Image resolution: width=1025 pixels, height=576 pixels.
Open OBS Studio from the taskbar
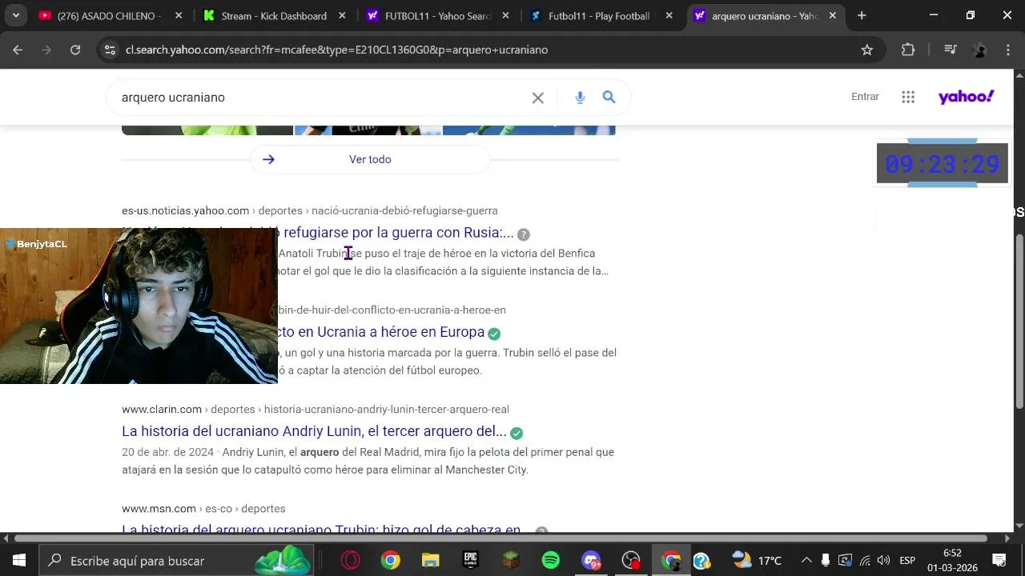(632, 561)
